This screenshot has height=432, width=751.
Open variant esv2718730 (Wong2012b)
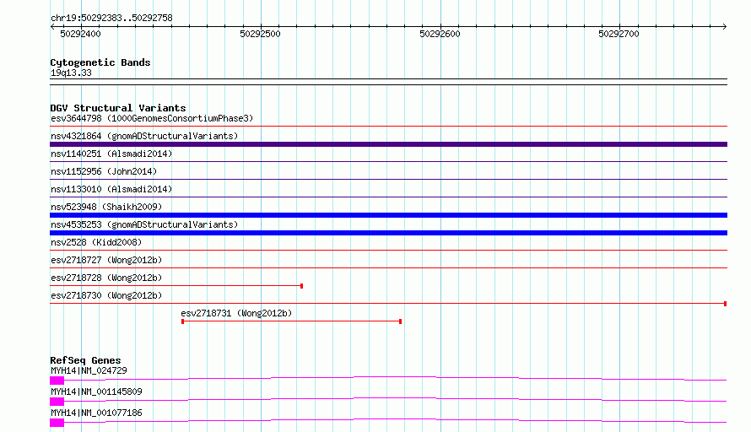[x=106, y=295]
